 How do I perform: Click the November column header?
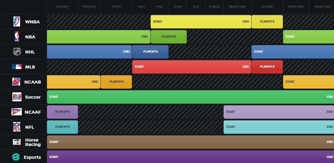pyautogui.click(x=296, y=7)
